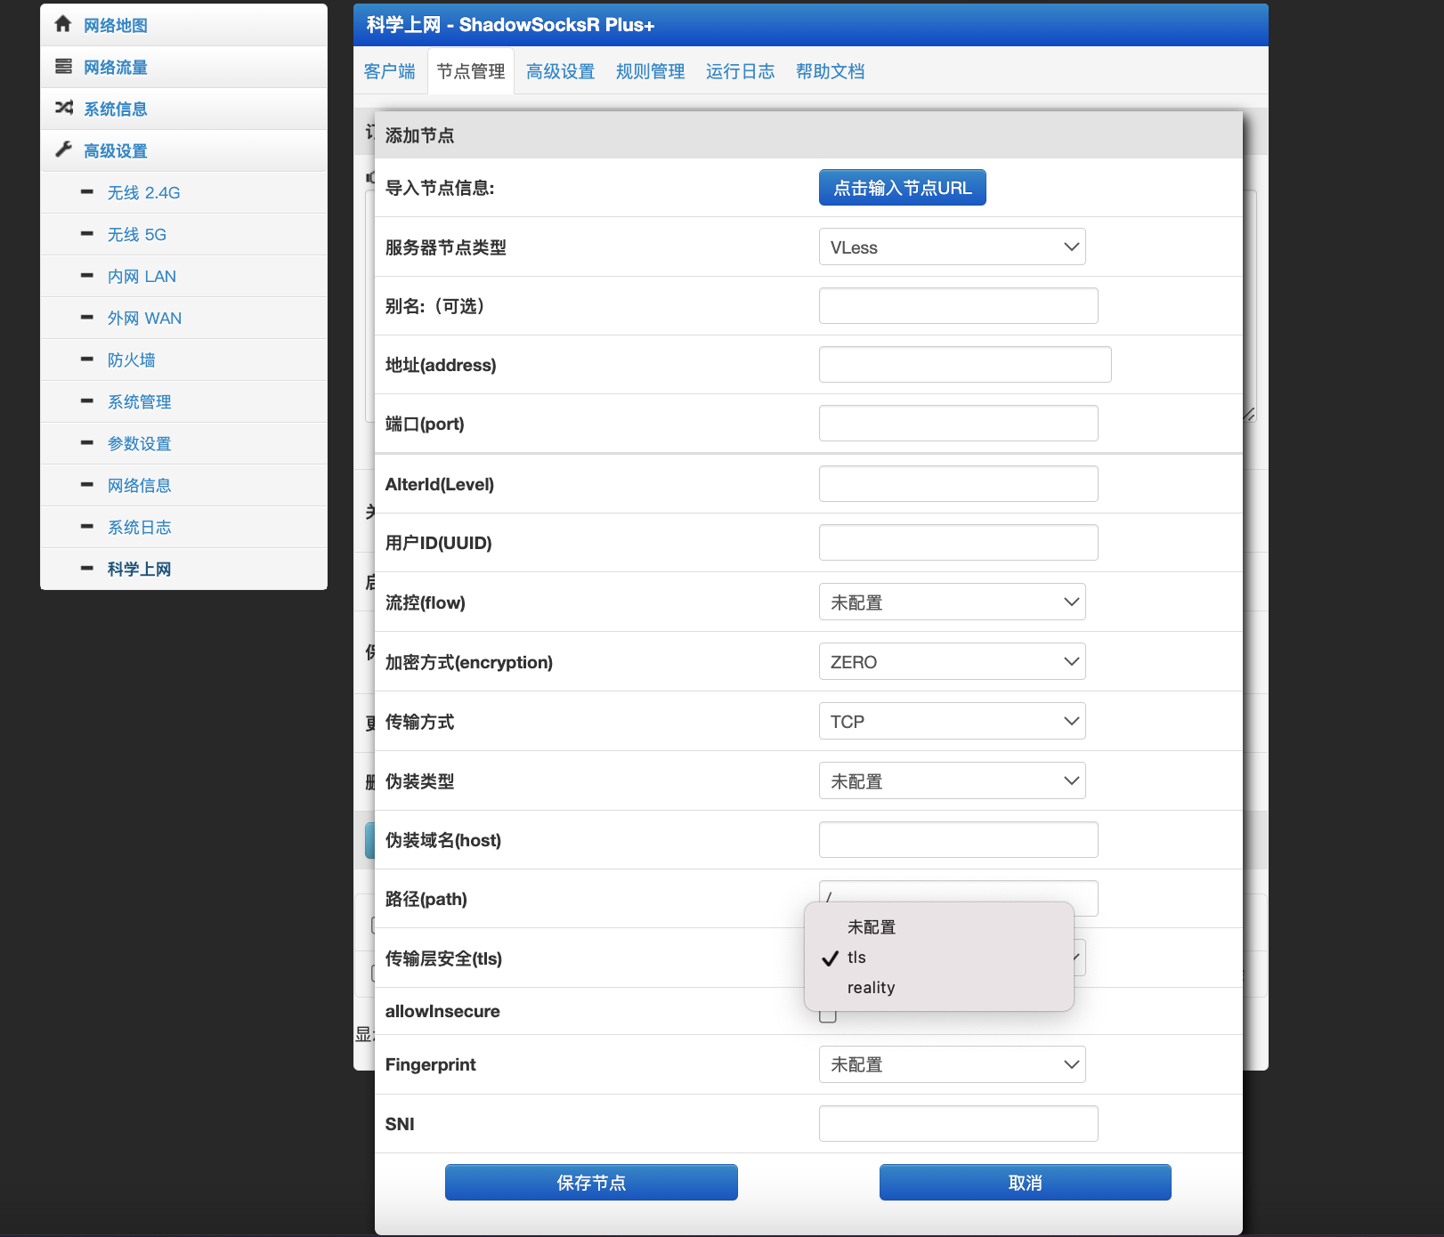Image resolution: width=1444 pixels, height=1237 pixels.
Task: Open the 服务器节点类型 dropdown showing VLess
Action: pos(953,247)
